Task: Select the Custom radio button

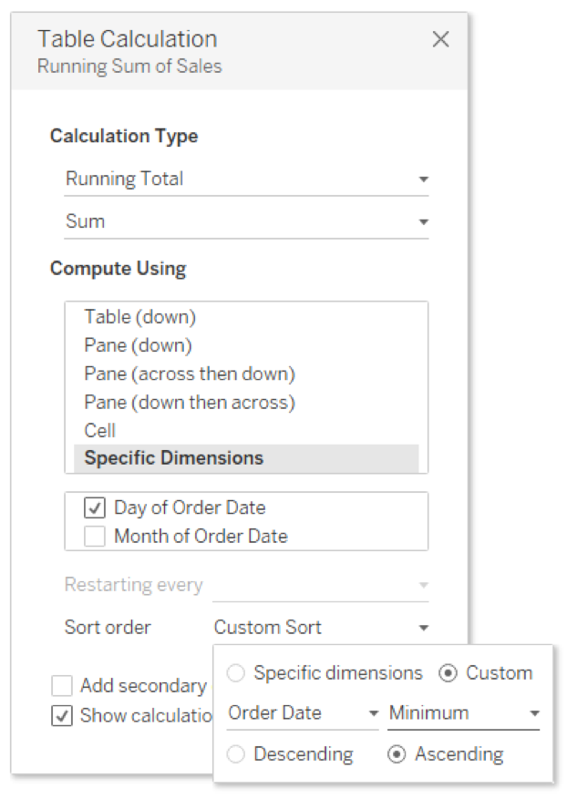Action: (x=448, y=673)
